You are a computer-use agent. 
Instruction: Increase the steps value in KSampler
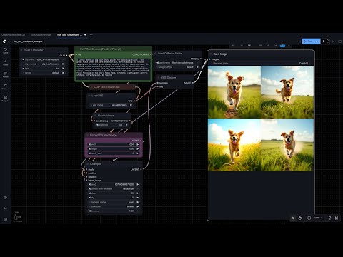click(x=137, y=193)
